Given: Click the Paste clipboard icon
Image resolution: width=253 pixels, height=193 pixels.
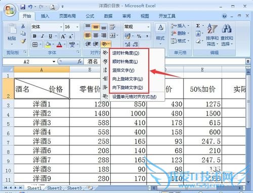Looking at the screenshot, I should click(x=12, y=29).
